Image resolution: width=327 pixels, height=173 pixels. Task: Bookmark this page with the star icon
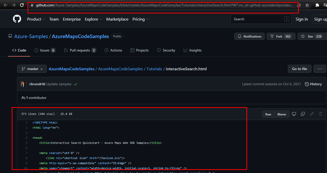click(x=307, y=5)
